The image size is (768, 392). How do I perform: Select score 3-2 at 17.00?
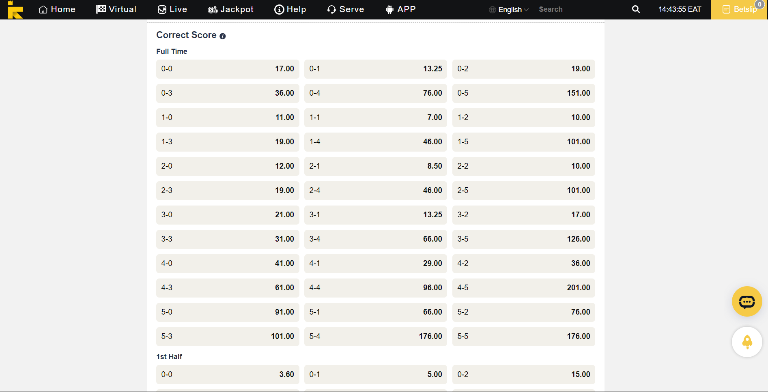click(x=524, y=215)
